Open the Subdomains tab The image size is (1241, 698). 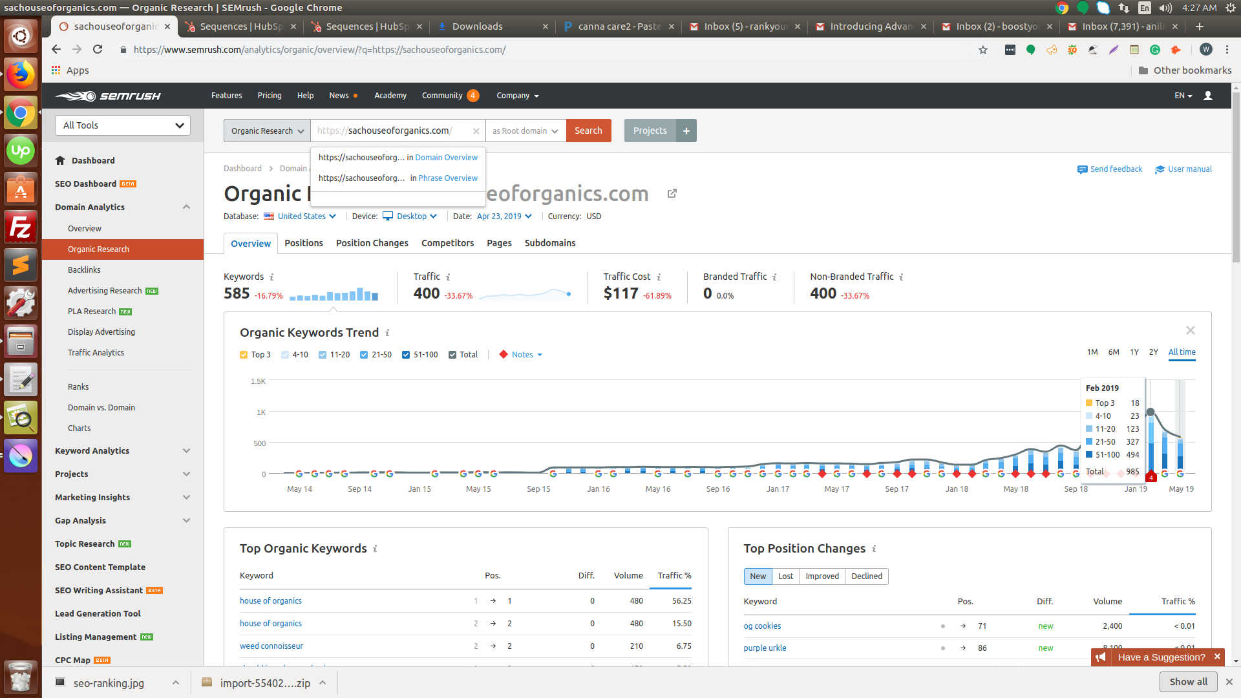tap(550, 243)
